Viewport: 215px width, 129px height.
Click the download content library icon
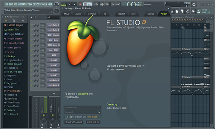(x=199, y=11)
